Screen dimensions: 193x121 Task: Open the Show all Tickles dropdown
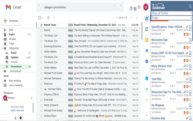click(x=172, y=13)
